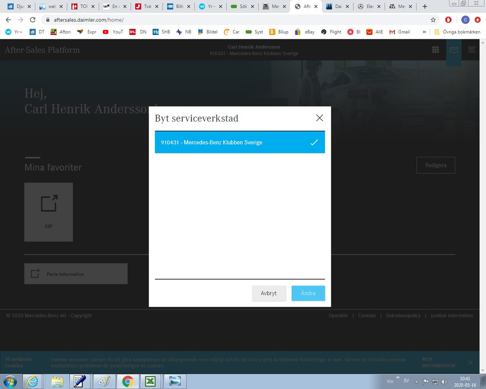Open the eBay bookmark

[x=305, y=32]
